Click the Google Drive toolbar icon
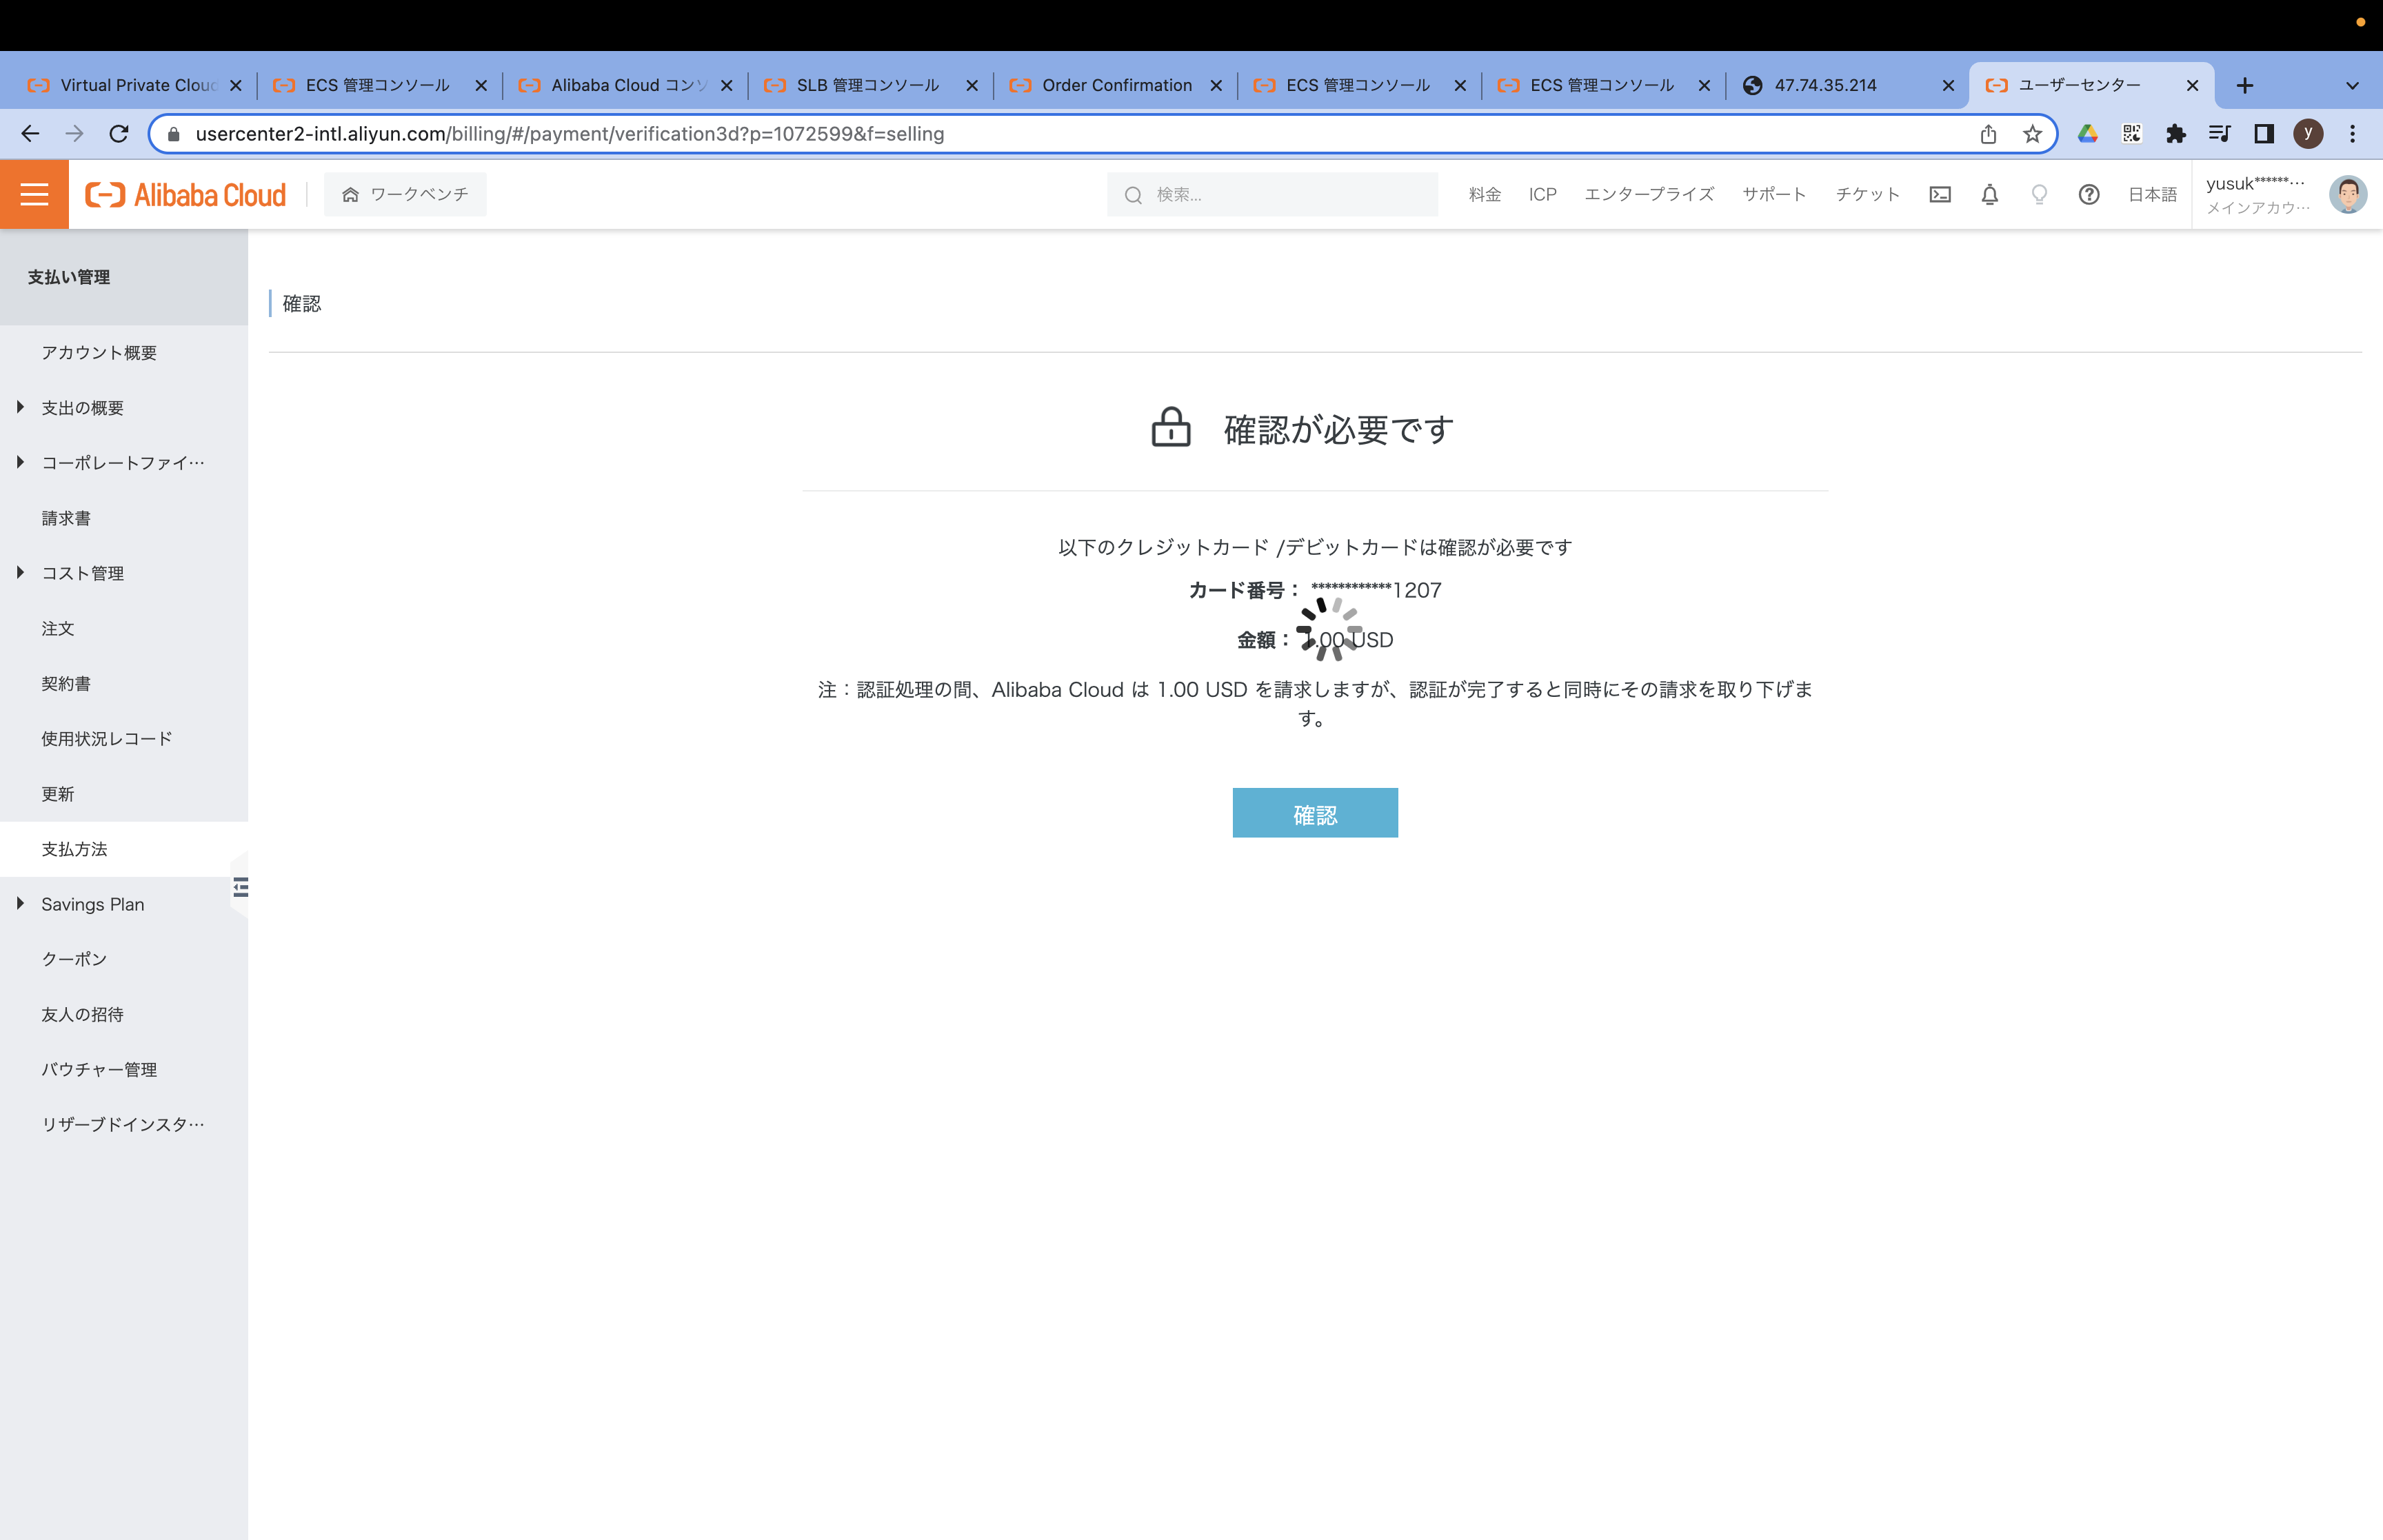The width and height of the screenshot is (2383, 1540). [2088, 133]
